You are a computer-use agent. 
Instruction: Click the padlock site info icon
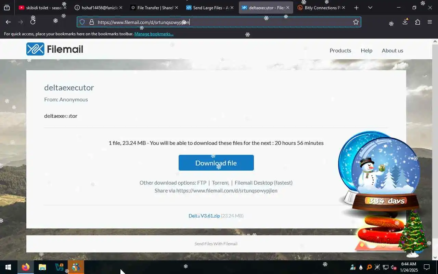tap(91, 22)
